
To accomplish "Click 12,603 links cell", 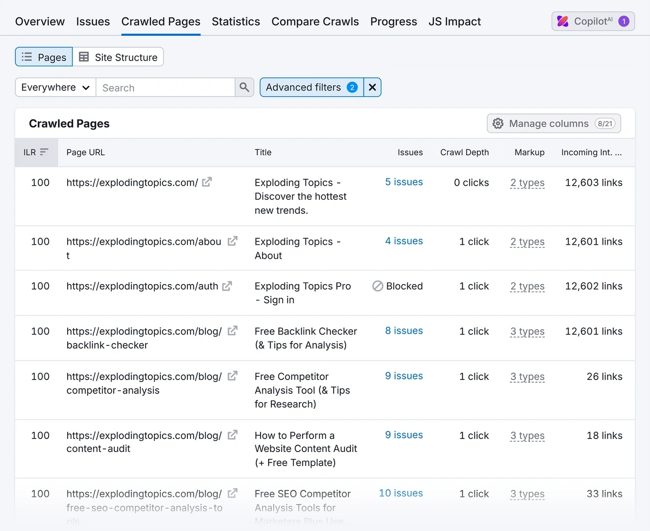I will pyautogui.click(x=594, y=182).
